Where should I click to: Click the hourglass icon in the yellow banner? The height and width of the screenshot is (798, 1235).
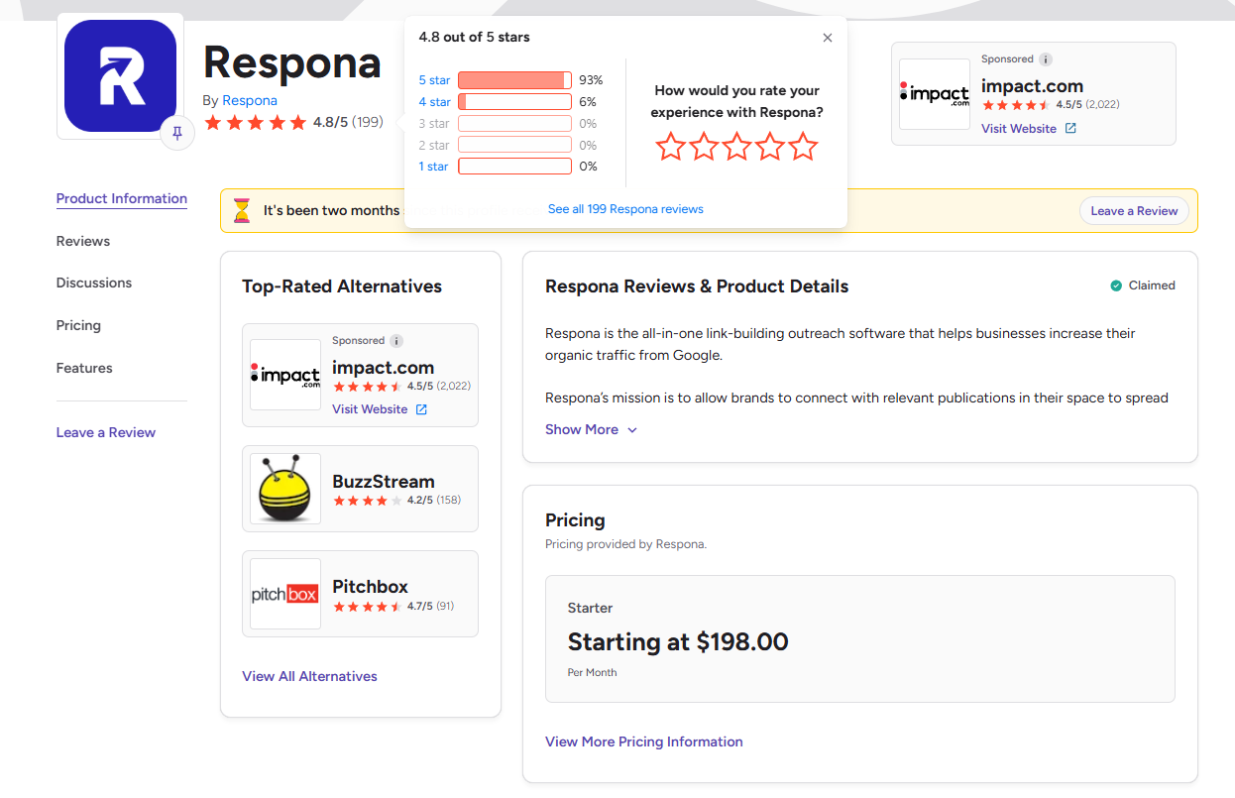240,210
